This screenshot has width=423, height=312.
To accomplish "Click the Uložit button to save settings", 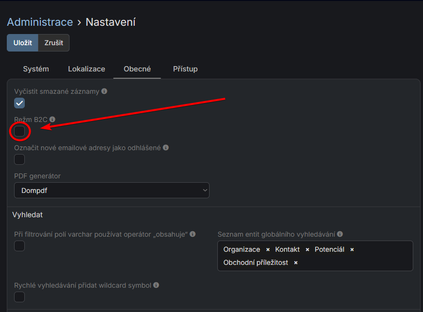I will point(22,43).
